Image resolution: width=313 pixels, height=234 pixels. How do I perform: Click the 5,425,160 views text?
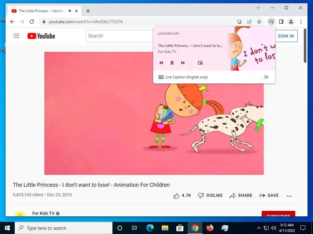(x=28, y=195)
